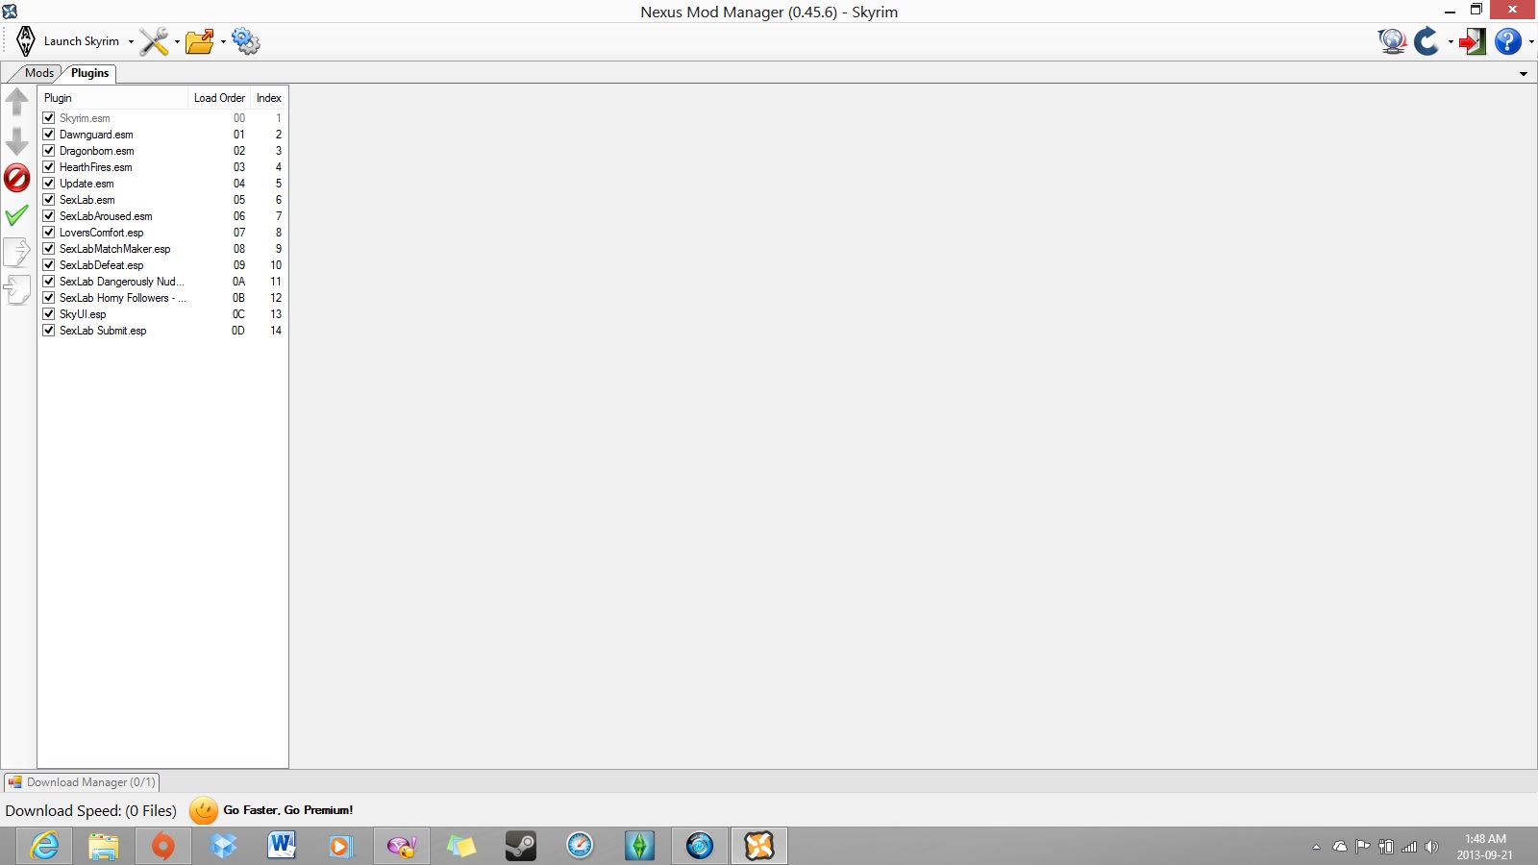Move plugin down with the down arrow

pos(17,141)
